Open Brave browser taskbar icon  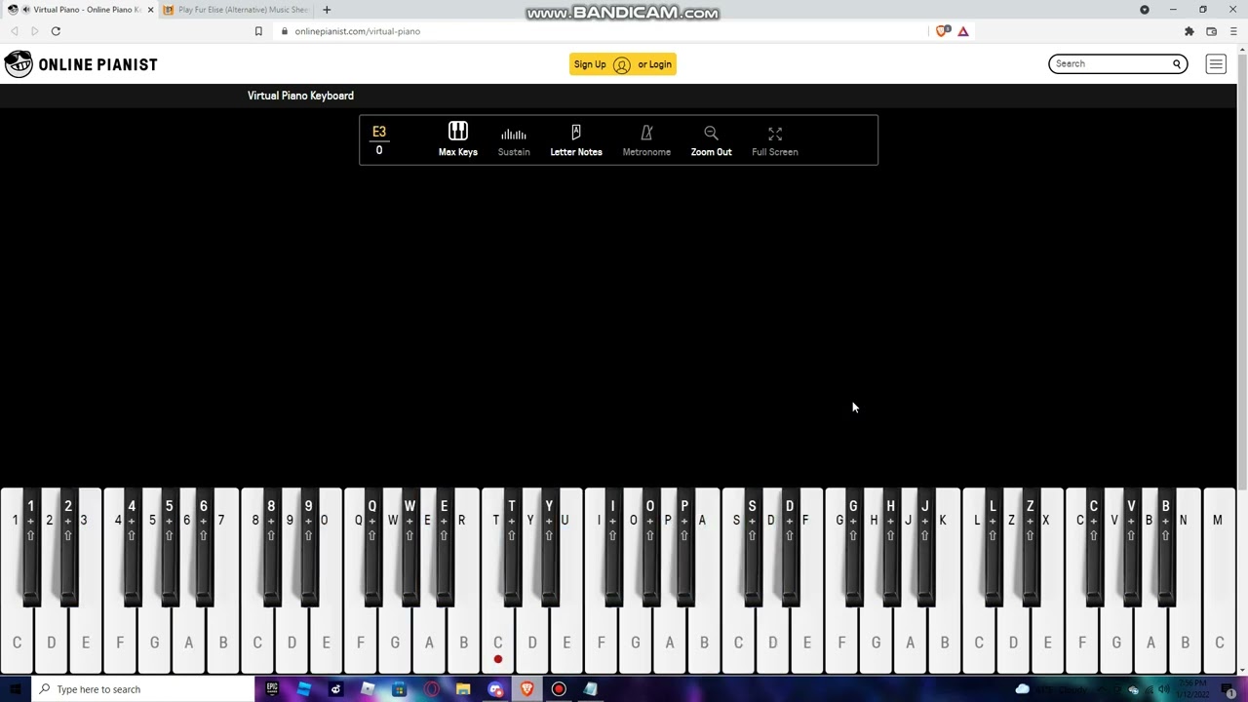point(527,689)
